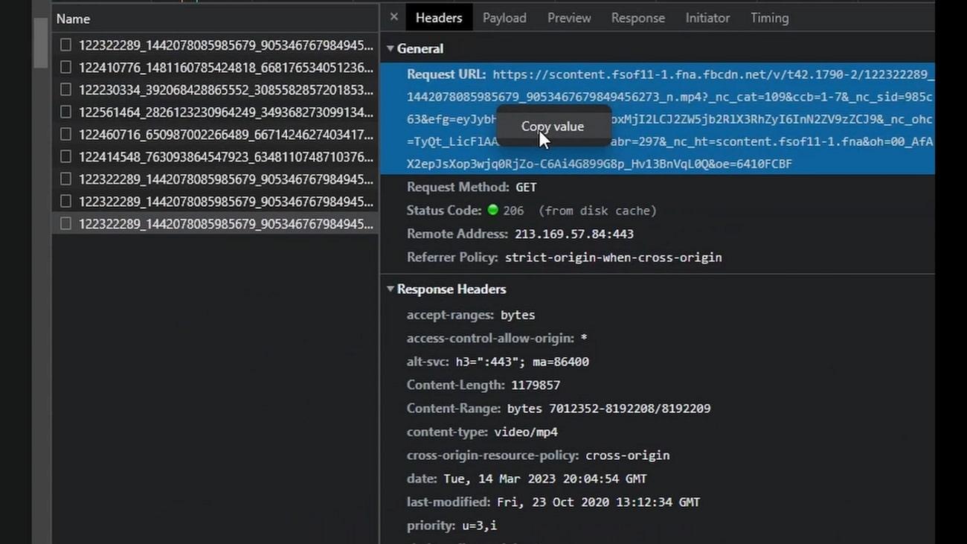
Task: Tick checkbox for 122230334 request
Action: tap(66, 90)
